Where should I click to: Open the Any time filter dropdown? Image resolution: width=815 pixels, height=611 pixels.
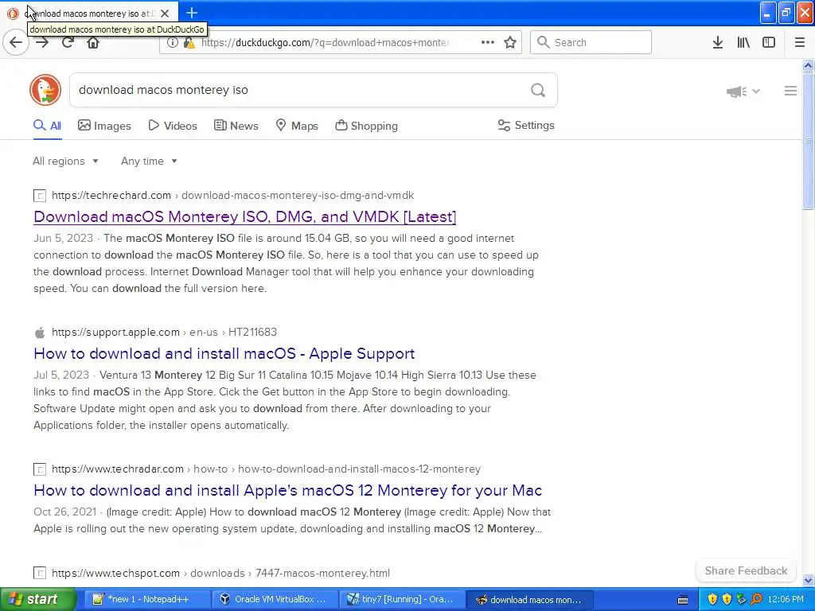[149, 161]
